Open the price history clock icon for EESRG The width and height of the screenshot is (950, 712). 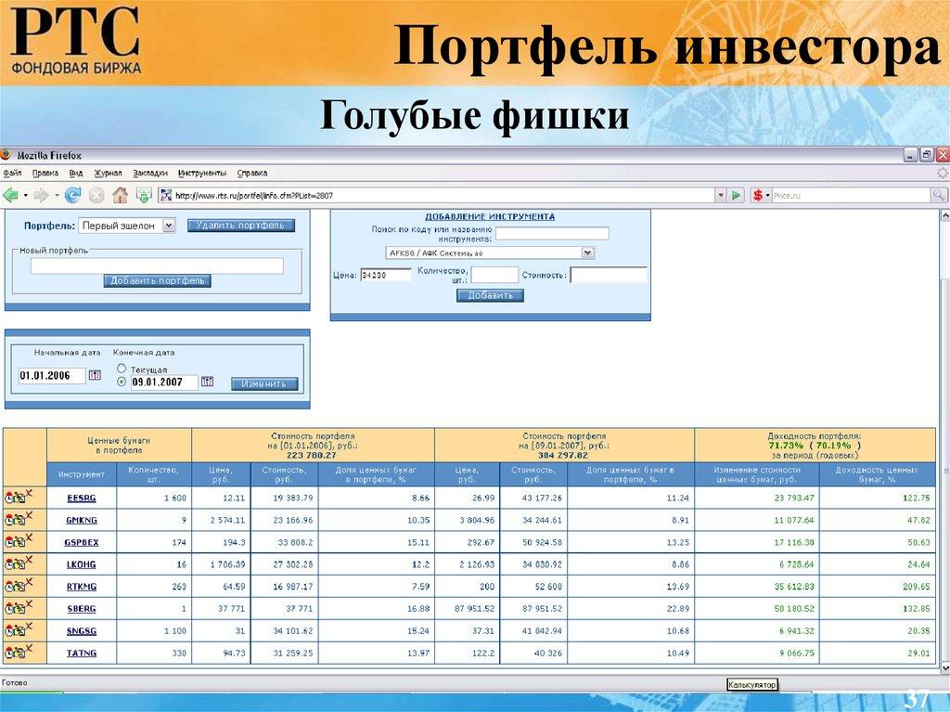(x=8, y=499)
